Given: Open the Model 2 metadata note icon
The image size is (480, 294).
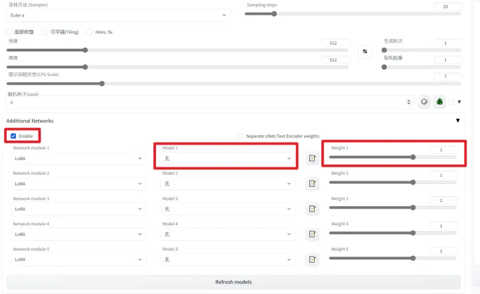Looking at the screenshot, I should pyautogui.click(x=312, y=183).
